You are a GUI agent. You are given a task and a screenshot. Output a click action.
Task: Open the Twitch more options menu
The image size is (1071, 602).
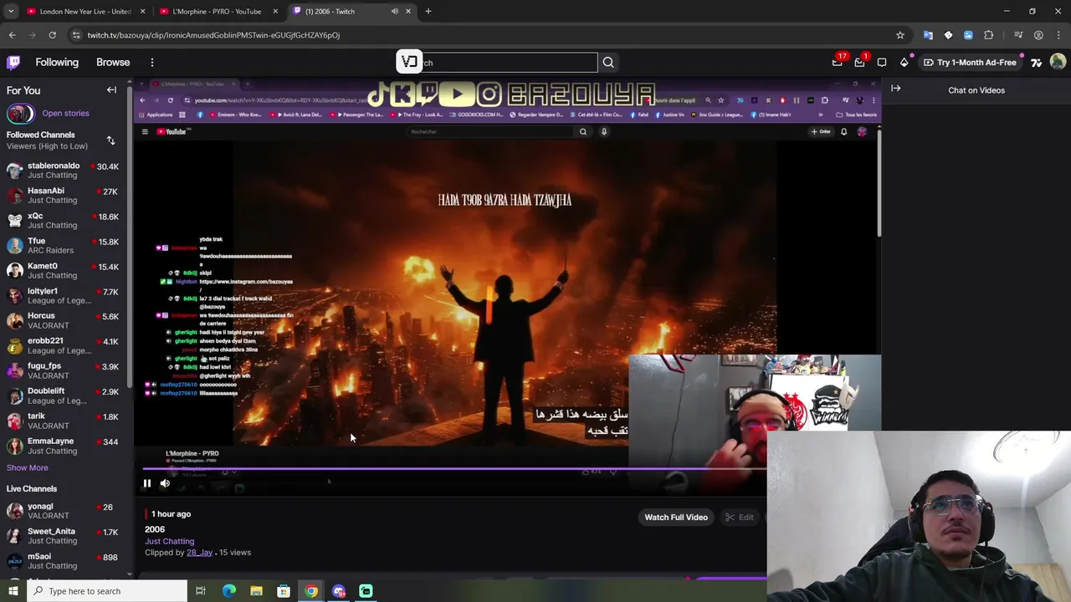point(151,63)
